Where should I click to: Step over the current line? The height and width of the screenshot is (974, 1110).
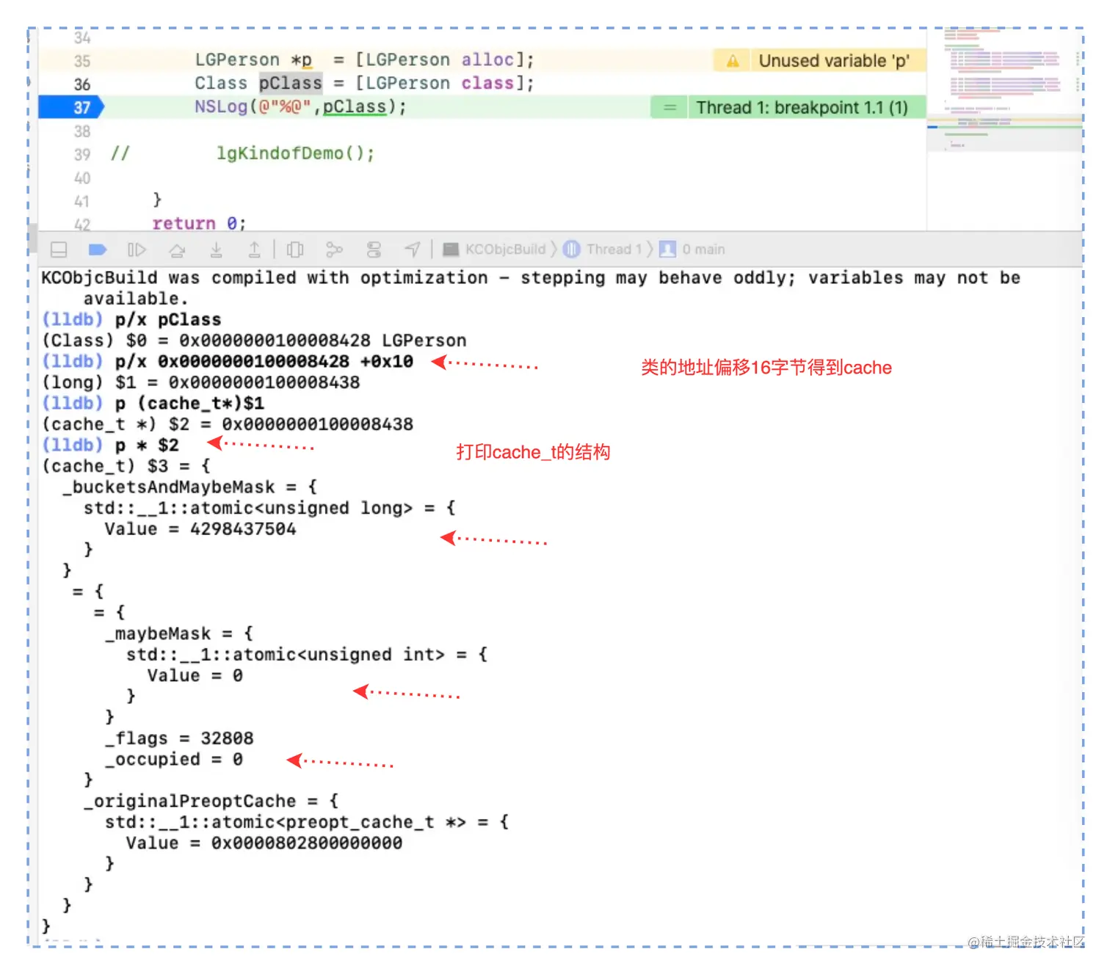pos(177,250)
